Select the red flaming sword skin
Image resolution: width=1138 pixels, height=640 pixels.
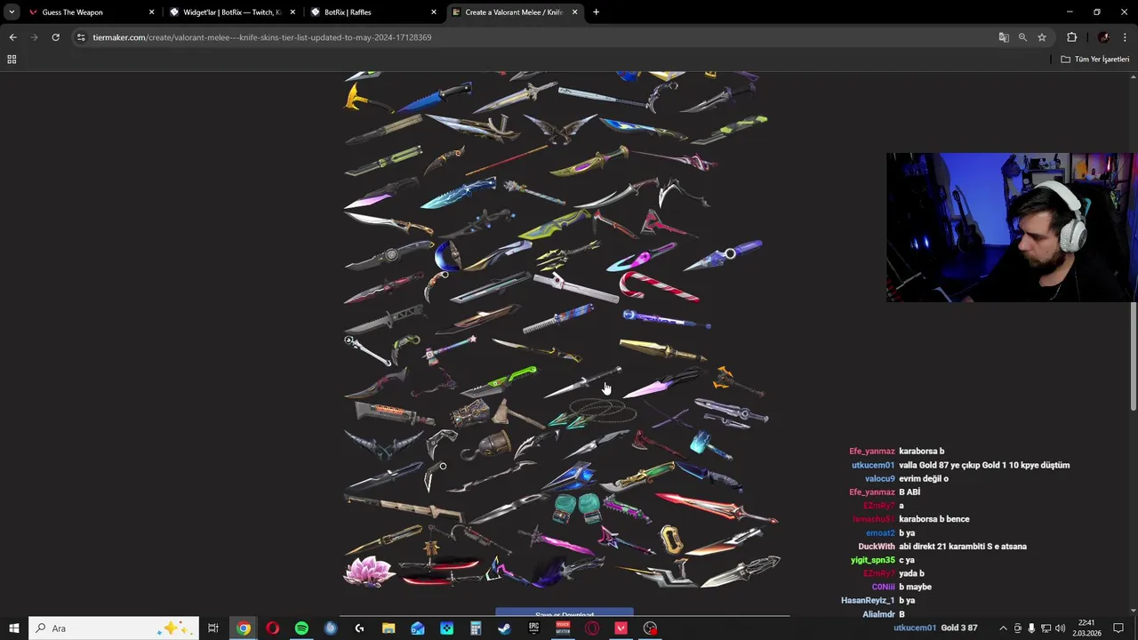pyautogui.click(x=717, y=508)
